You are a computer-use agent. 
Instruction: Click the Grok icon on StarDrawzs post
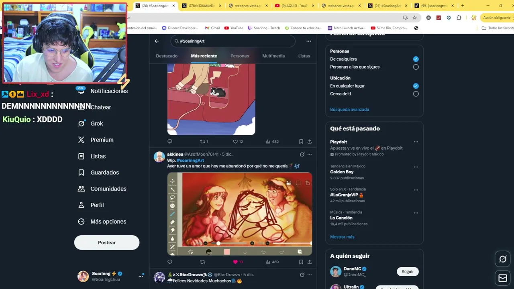click(x=302, y=275)
